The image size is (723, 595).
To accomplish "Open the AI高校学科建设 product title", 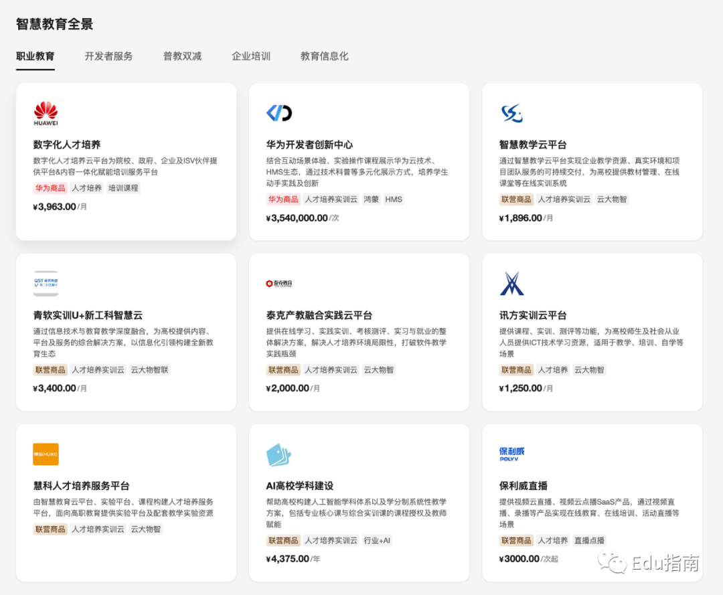I will pyautogui.click(x=300, y=486).
